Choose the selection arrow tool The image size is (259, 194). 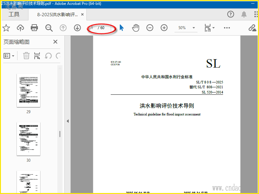pos(122,28)
